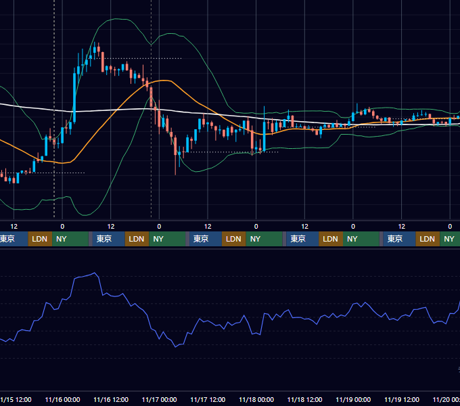Select the LDN session block on 11/19
Viewport: 460px width, 406px height.
click(x=428, y=239)
